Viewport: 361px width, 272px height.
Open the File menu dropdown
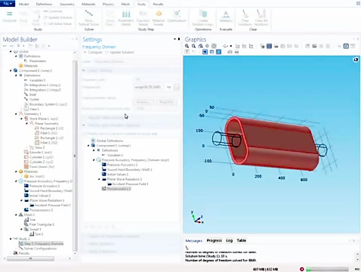pos(7,4)
